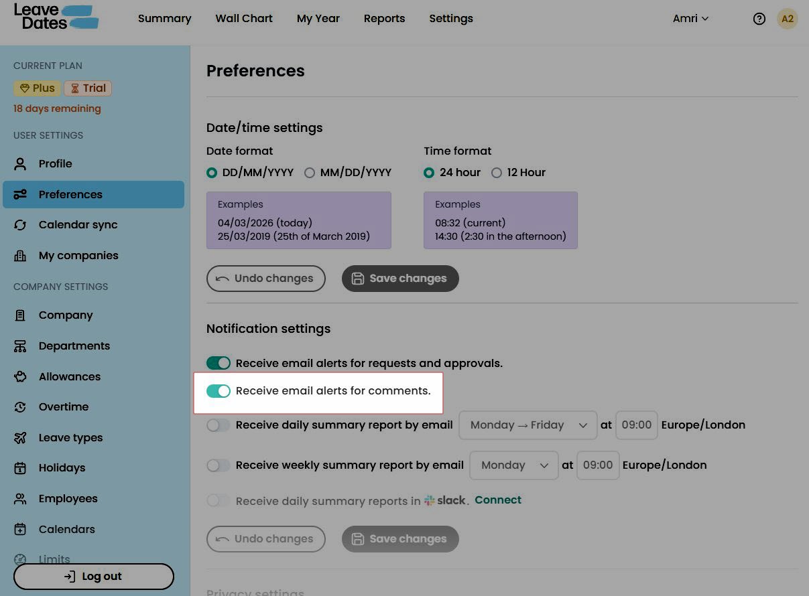Edit the weekly summary 09:00 time field
This screenshot has height=596, width=809.
click(598, 465)
